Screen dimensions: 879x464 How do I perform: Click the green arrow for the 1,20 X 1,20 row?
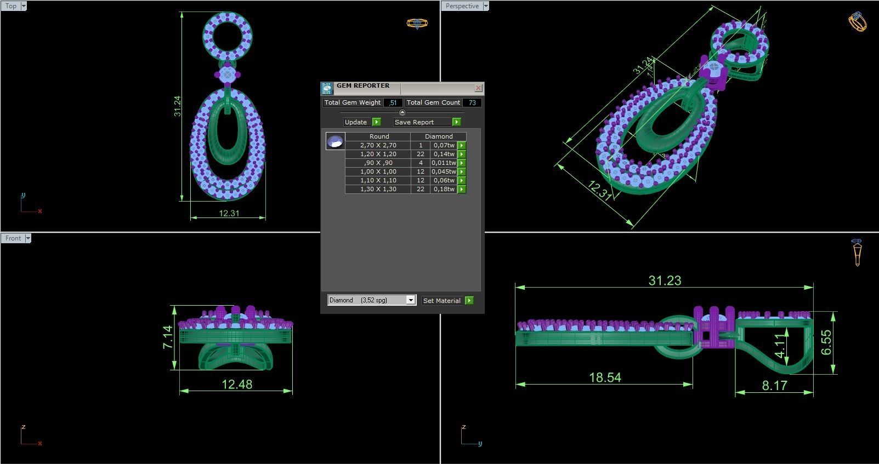pyautogui.click(x=462, y=154)
